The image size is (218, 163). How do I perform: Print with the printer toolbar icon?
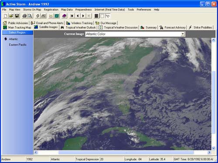coord(24,16)
